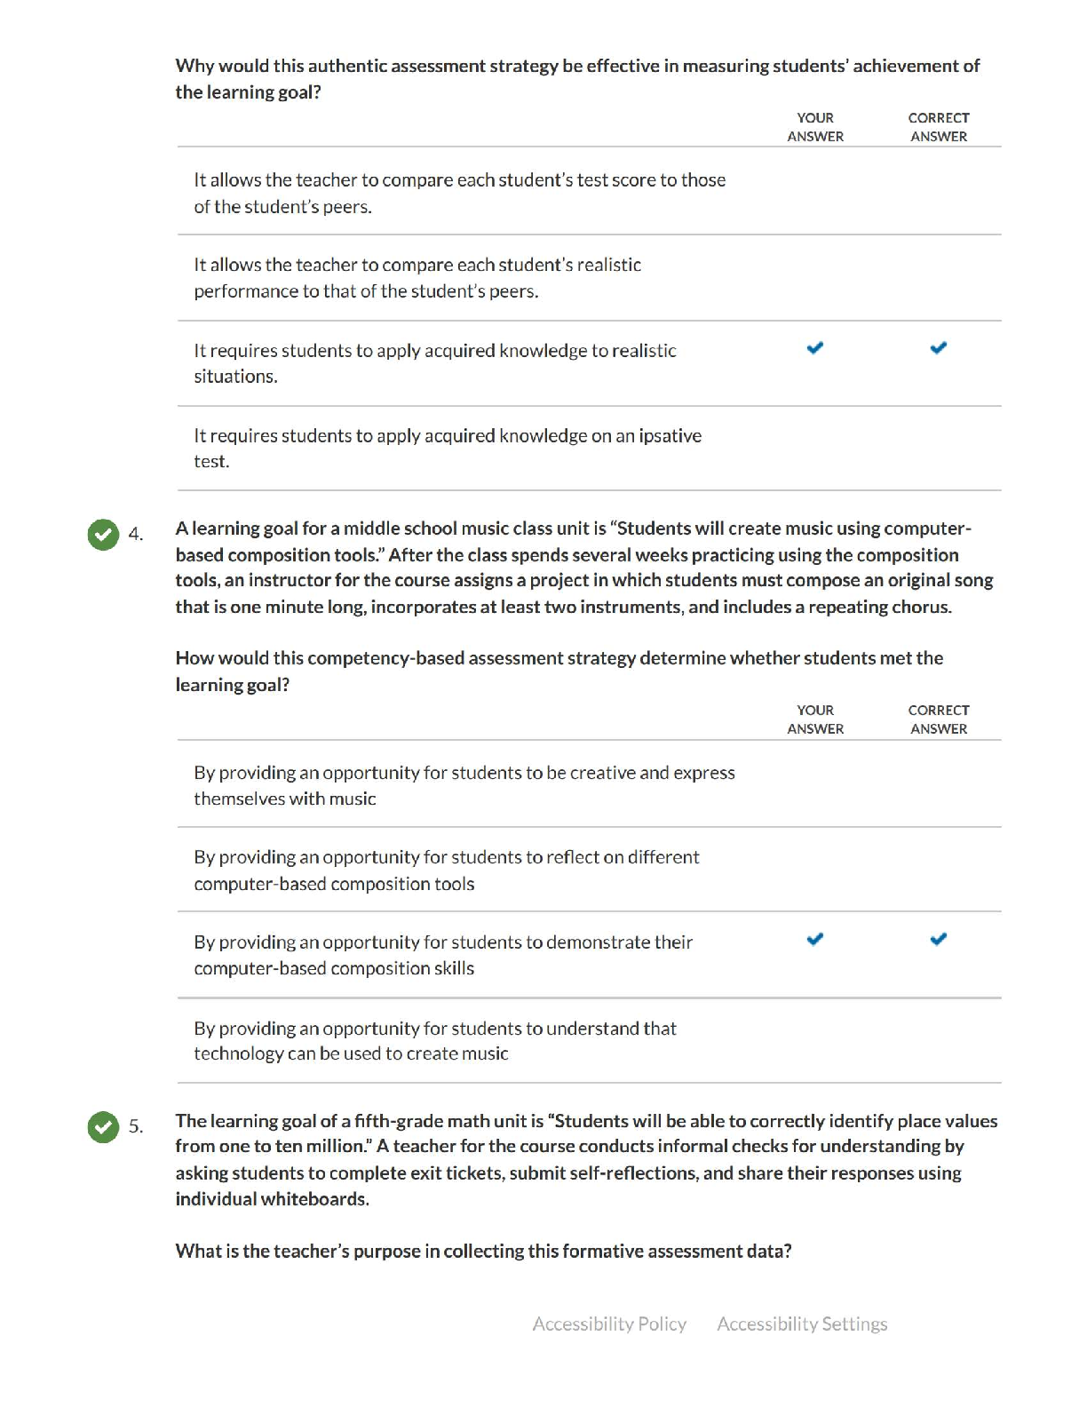The width and height of the screenshot is (1087, 1407).
Task: Select 'apply acquired knowledge on an ipsative test' option
Action: pyautogui.click(x=448, y=448)
